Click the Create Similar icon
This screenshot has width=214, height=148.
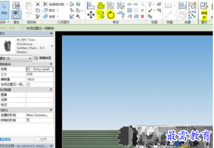[192, 15]
